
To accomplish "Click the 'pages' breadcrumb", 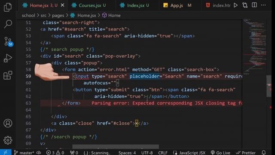I will 58,15.
